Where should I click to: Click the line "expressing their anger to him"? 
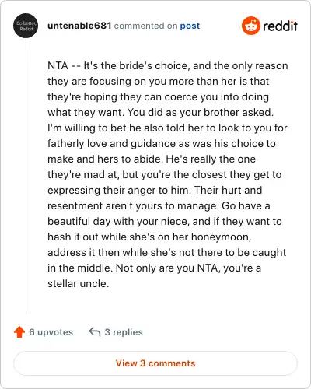click(155, 191)
